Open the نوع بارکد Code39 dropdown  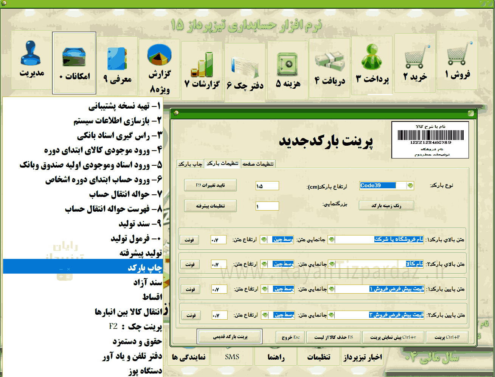click(410, 185)
